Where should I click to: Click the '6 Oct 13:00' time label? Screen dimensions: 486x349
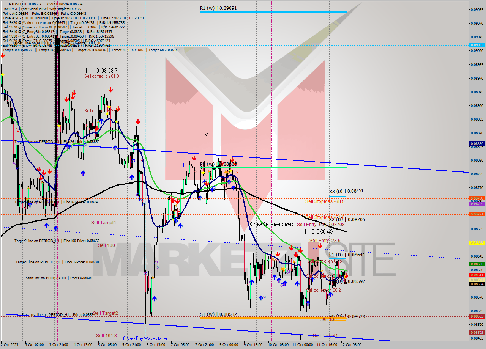(x=156, y=345)
